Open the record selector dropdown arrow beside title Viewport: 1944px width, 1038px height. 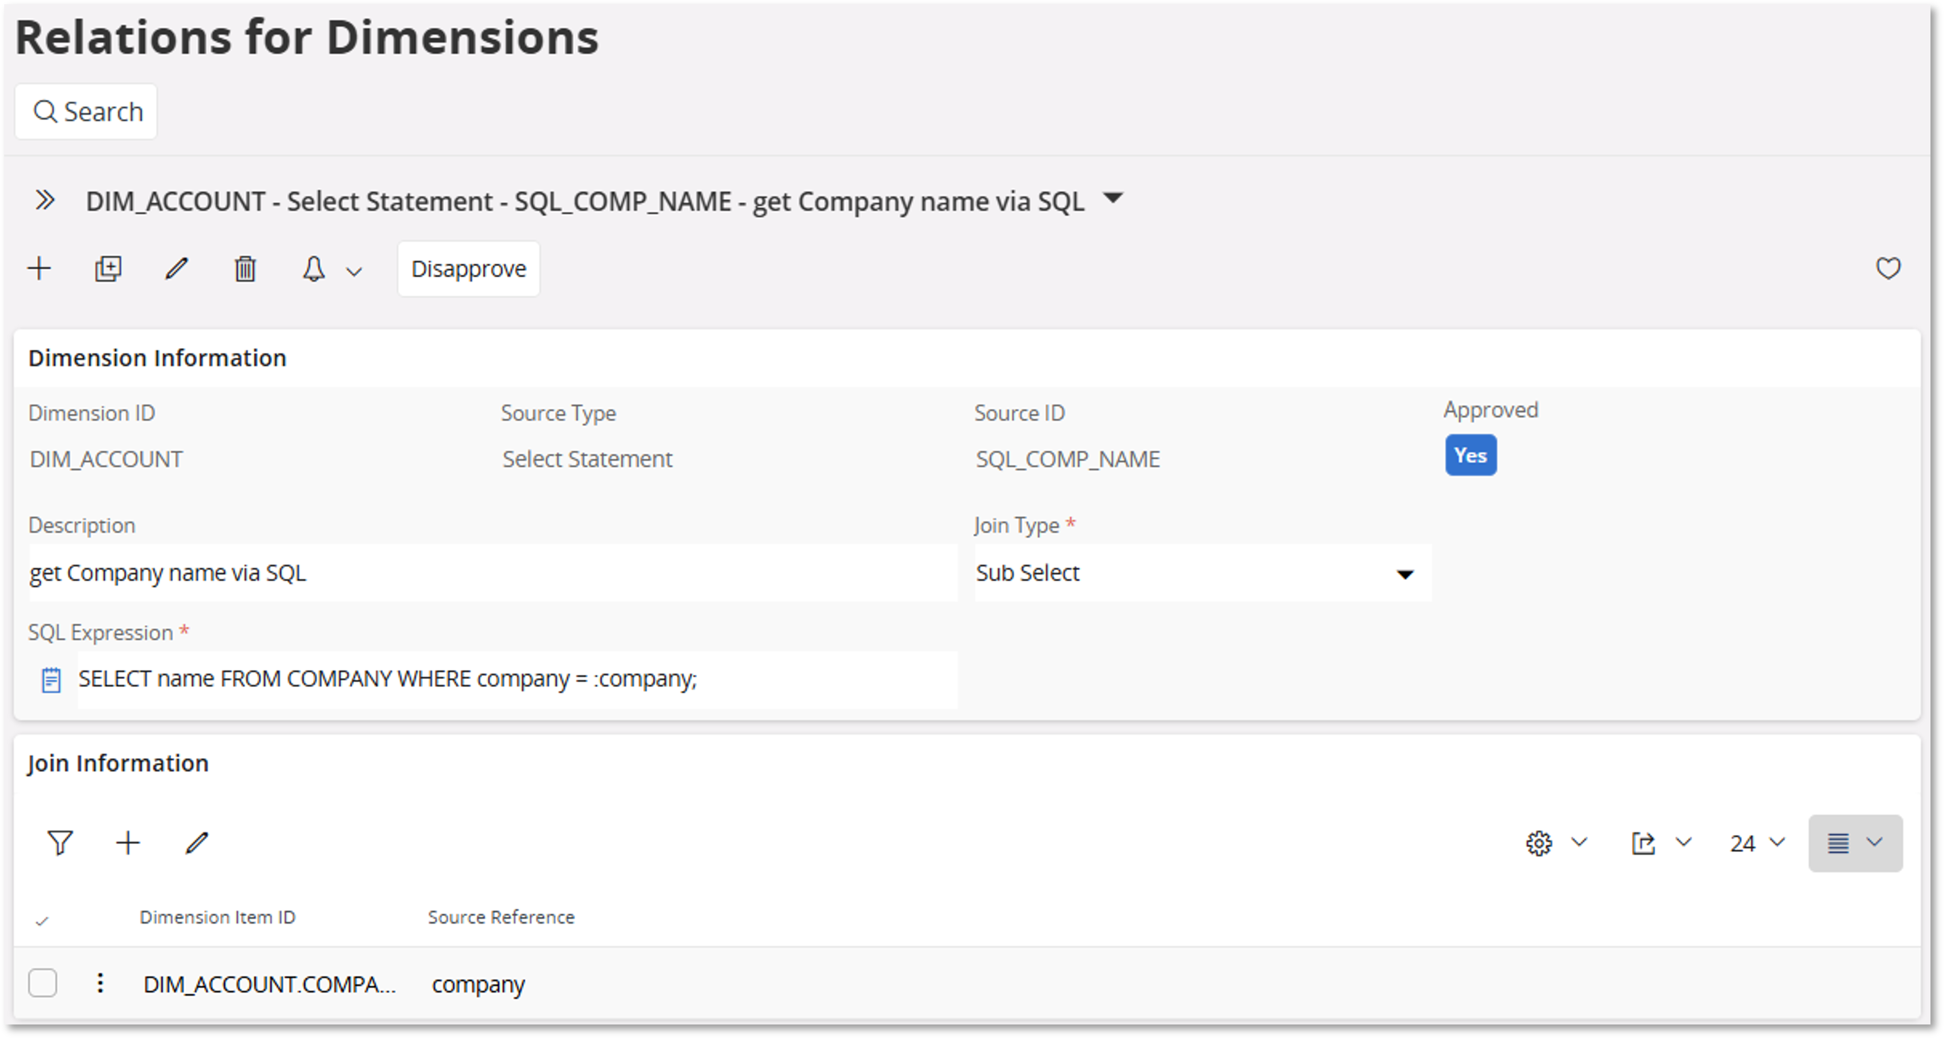[1112, 199]
